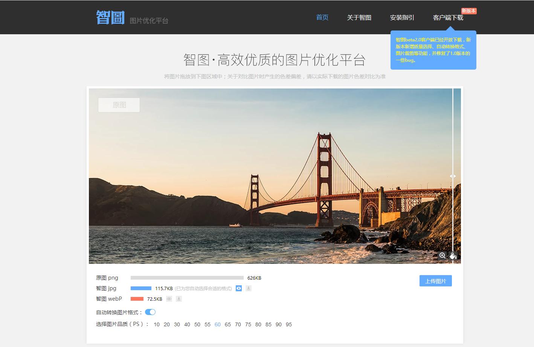Click the 图片优化平台 header subtitle
This screenshot has height=347, width=534.
click(149, 21)
